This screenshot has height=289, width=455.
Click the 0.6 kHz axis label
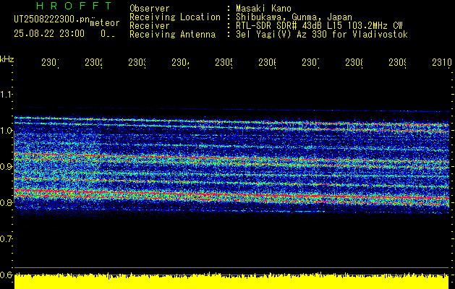coord(6,275)
